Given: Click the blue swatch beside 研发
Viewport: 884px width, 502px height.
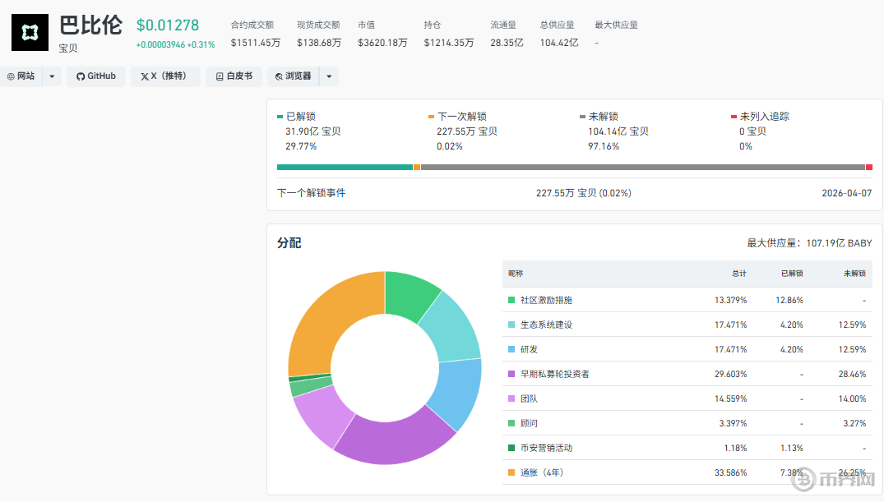Looking at the screenshot, I should [511, 349].
